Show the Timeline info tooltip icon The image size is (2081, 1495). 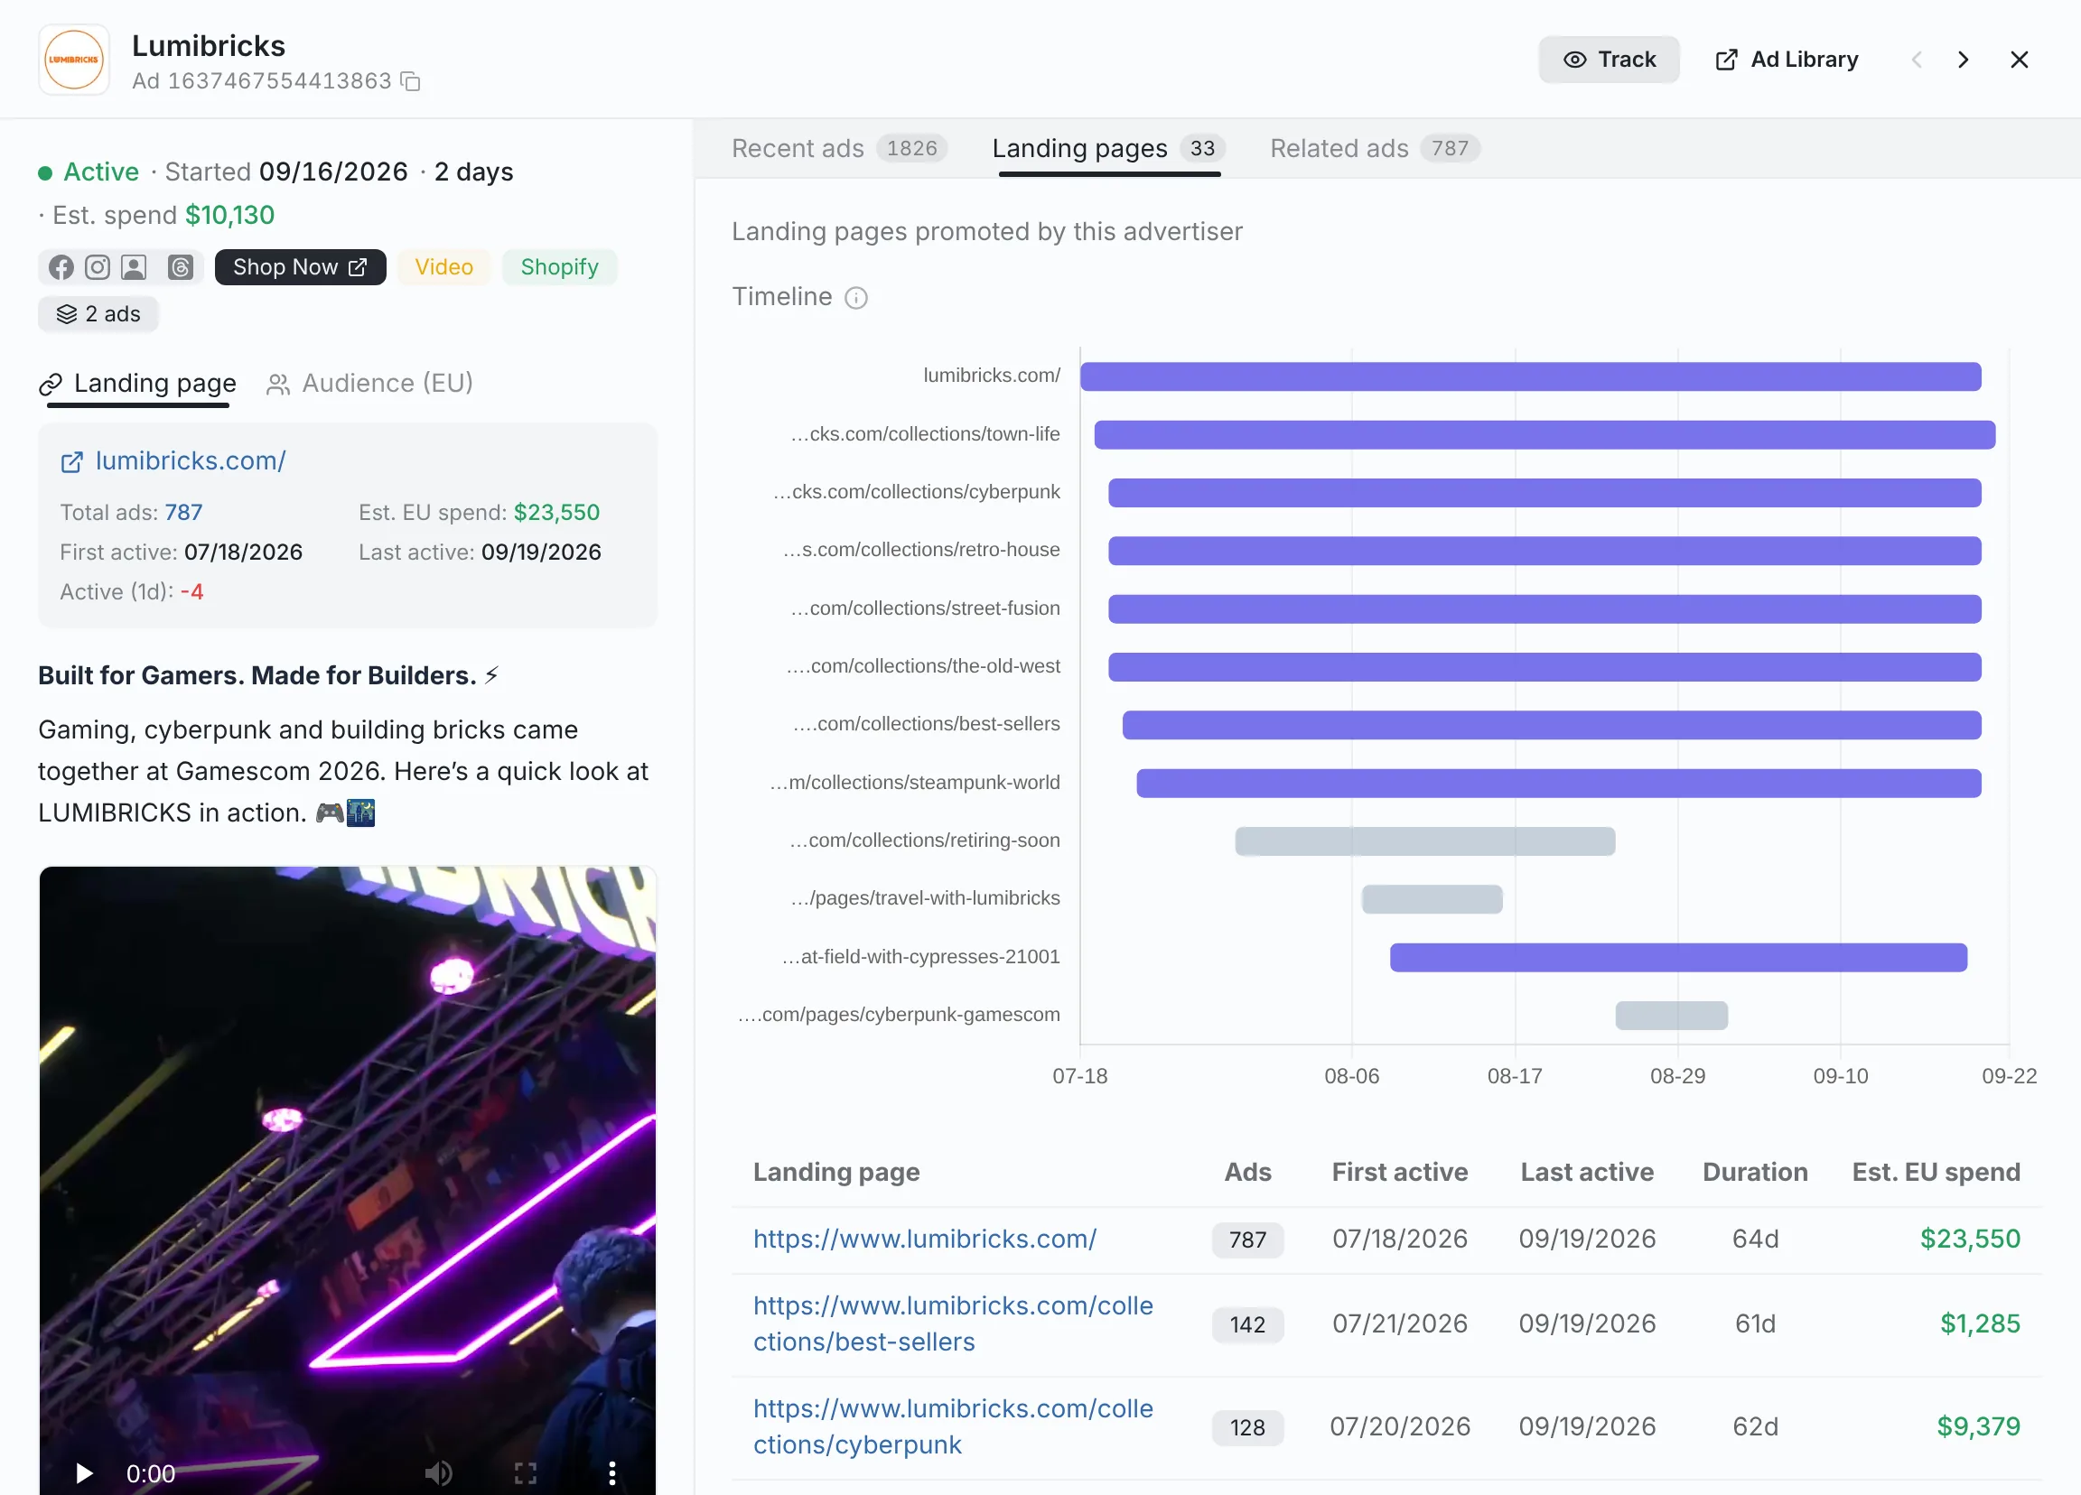pos(856,298)
